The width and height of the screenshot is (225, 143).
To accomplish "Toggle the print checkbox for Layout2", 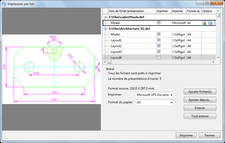I will click(x=159, y=46).
